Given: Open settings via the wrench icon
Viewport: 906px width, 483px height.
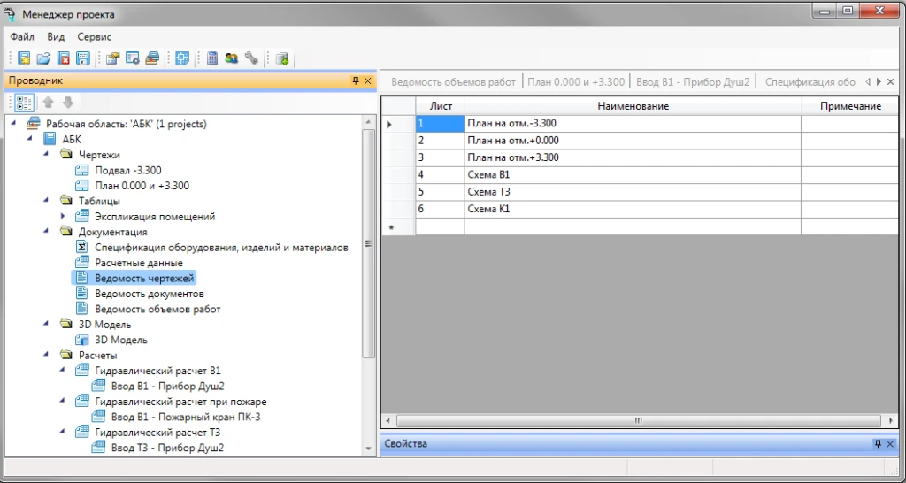Looking at the screenshot, I should [x=251, y=59].
